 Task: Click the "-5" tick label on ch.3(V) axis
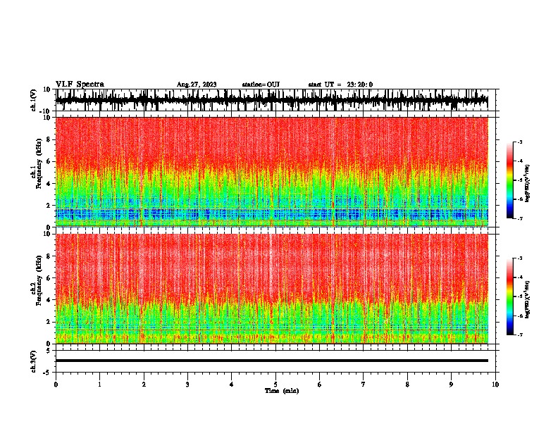pyautogui.click(x=48, y=373)
